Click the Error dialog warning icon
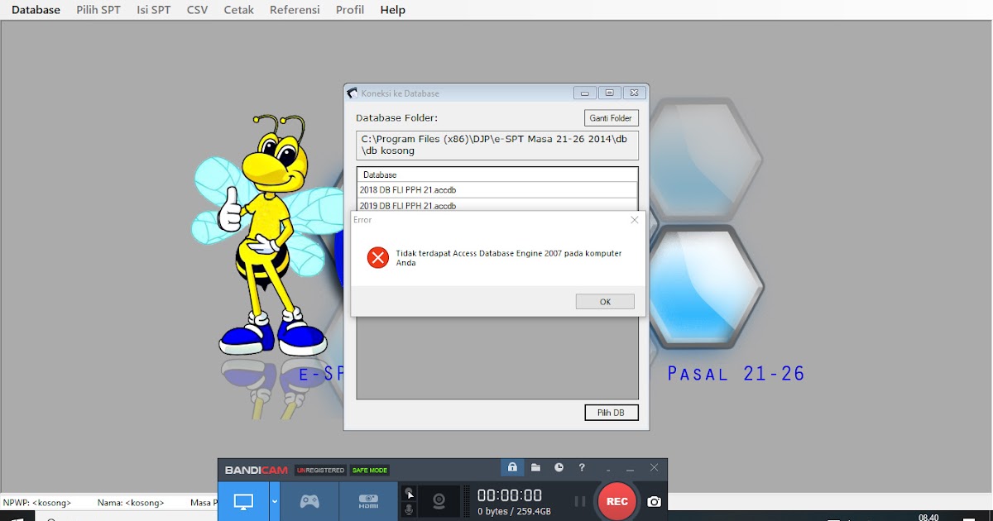This screenshot has width=993, height=521. 378,257
